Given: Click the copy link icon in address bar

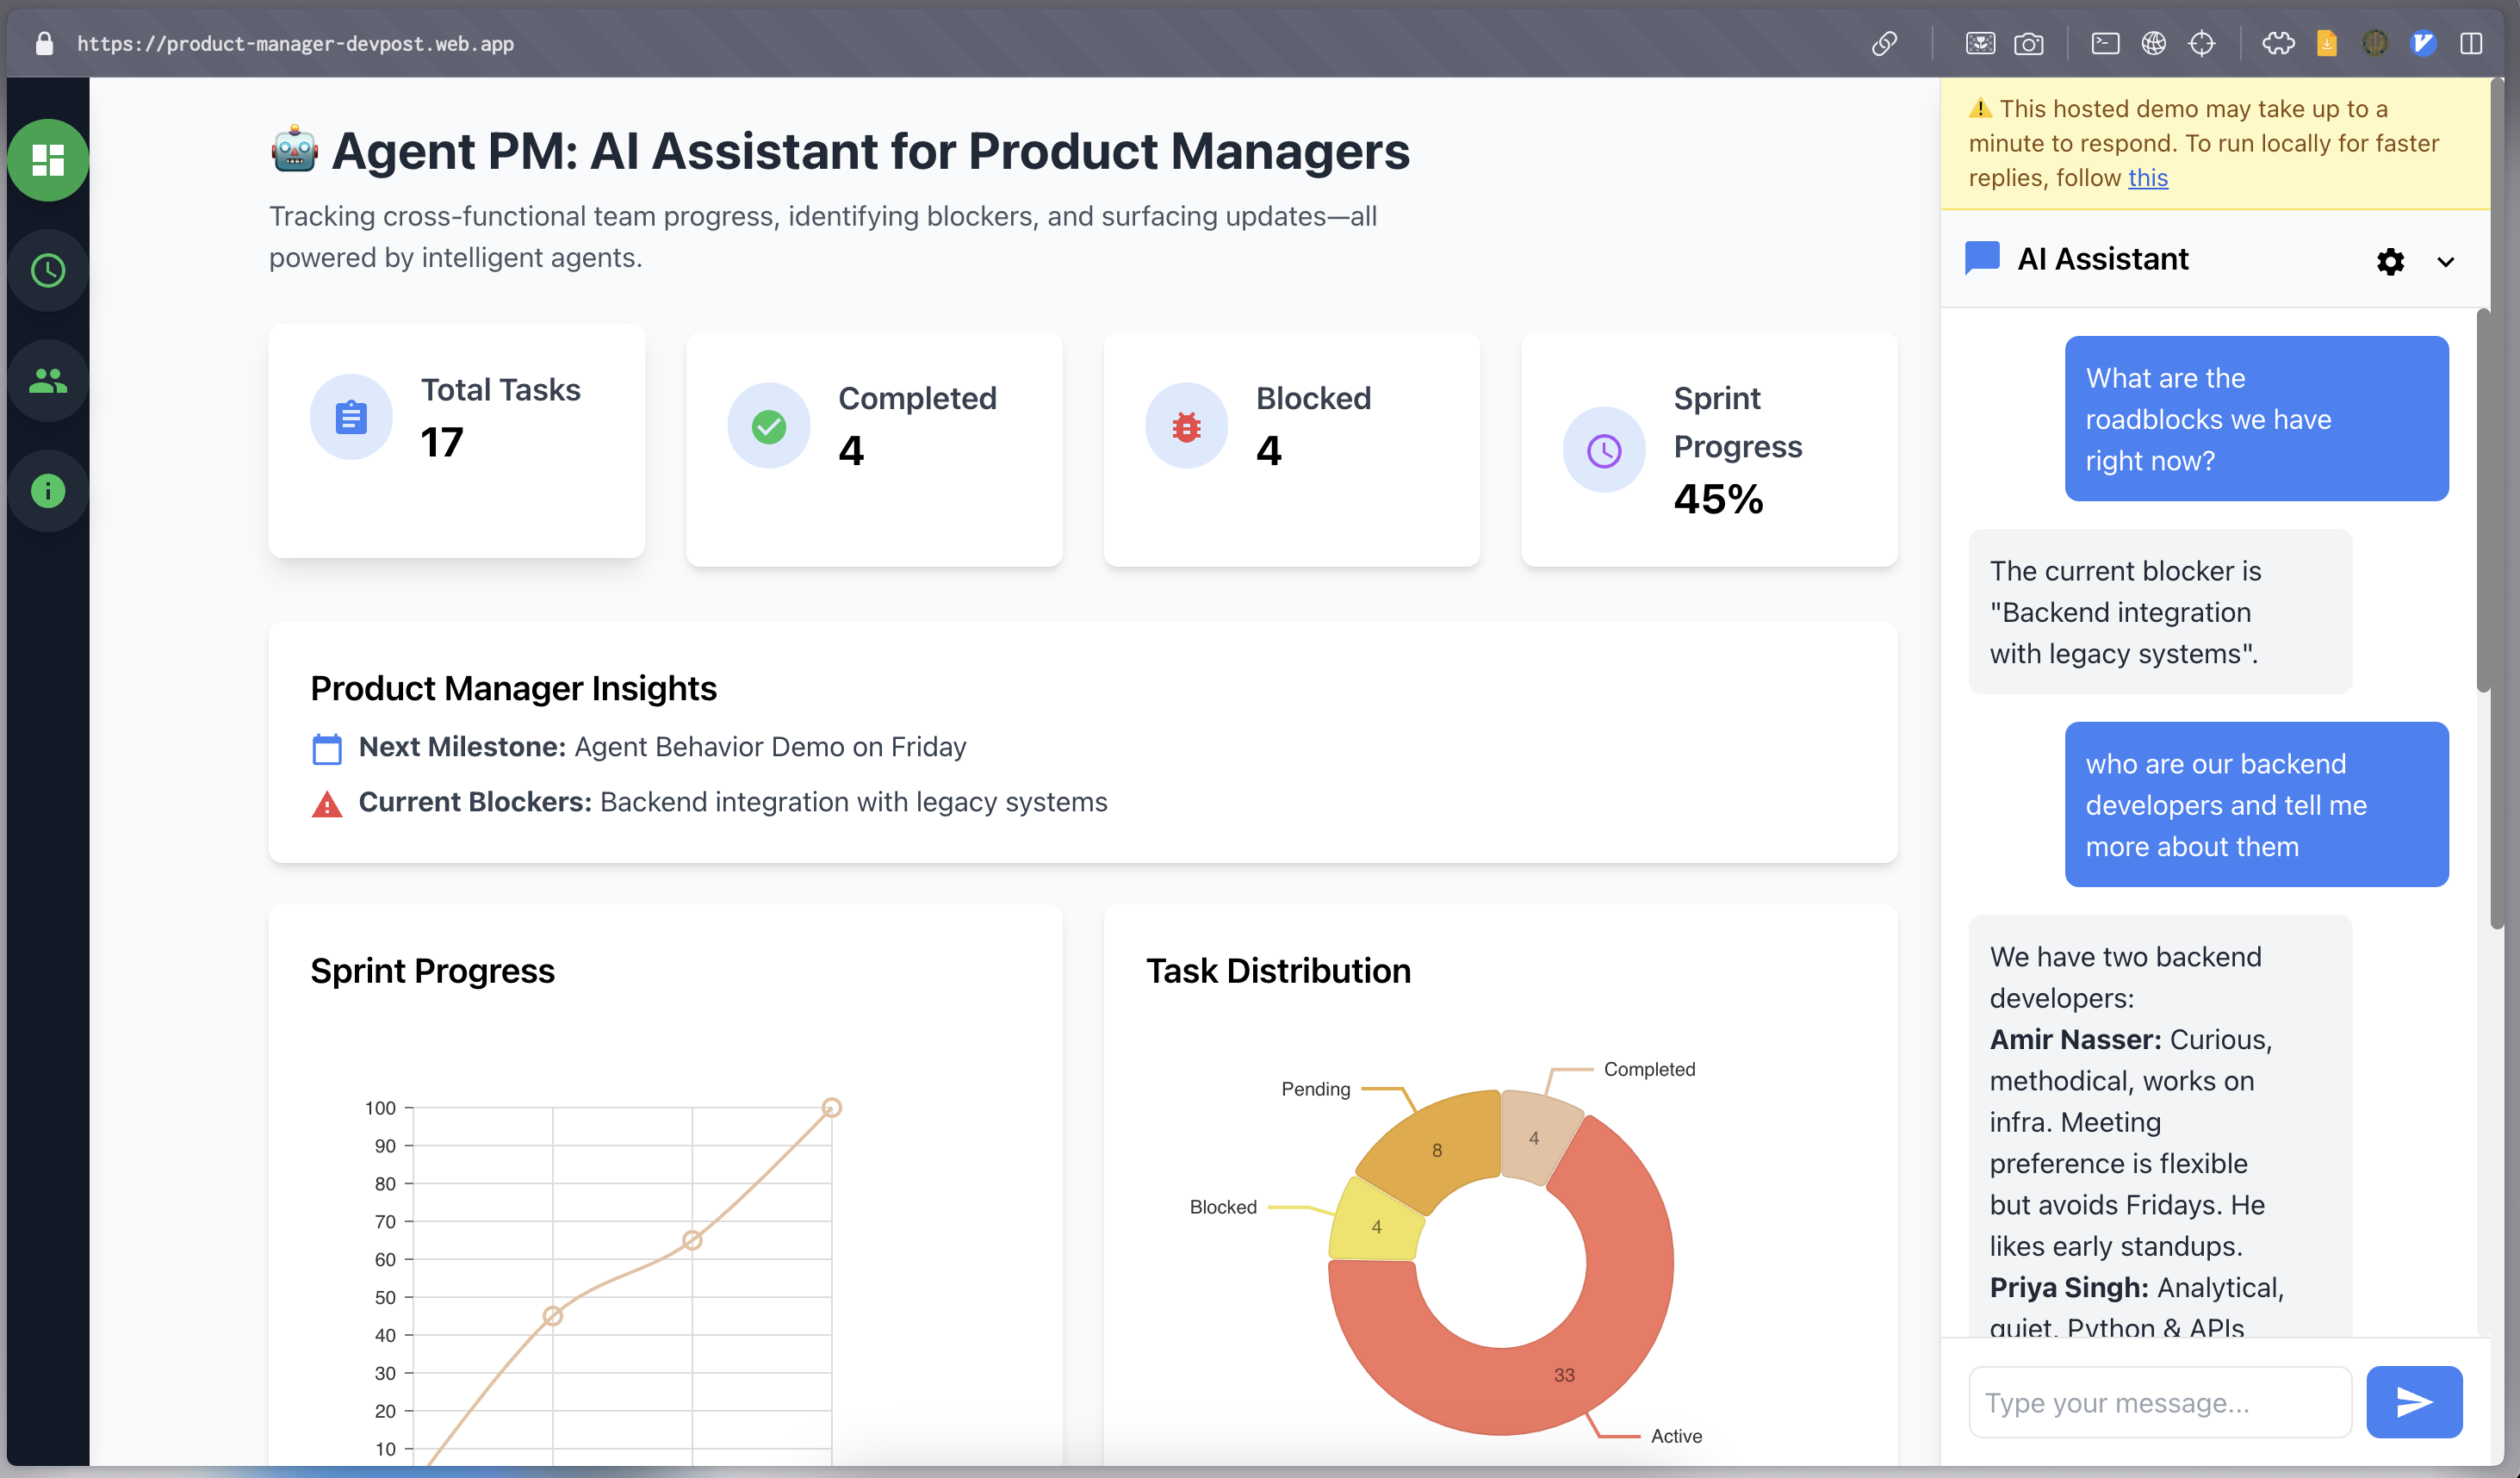Looking at the screenshot, I should pos(1884,43).
